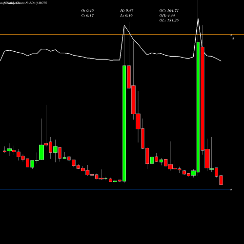Click the 'OC: 164.71' readout
This screenshot has width=244, height=244.
point(169,11)
